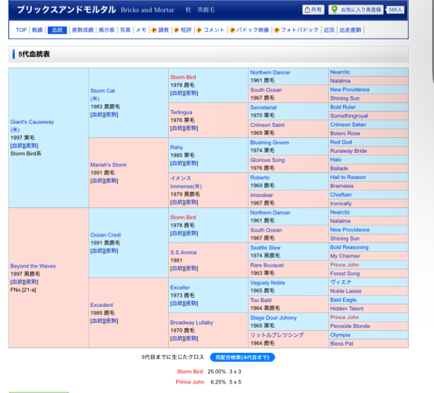Go to the 産駒成績 progeny results tab

pyautogui.click(x=82, y=30)
